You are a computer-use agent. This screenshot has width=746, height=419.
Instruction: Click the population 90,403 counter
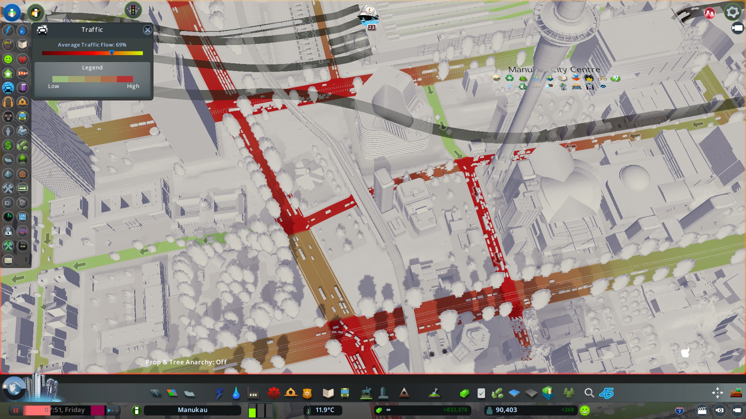(506, 410)
